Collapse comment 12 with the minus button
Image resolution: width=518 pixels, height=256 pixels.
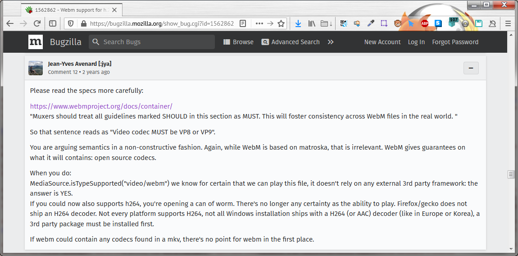pyautogui.click(x=471, y=68)
